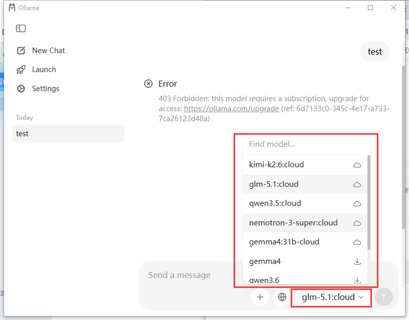Screen dimensions: 409x320
Task: Click the Error circle-x icon
Action: tap(148, 84)
